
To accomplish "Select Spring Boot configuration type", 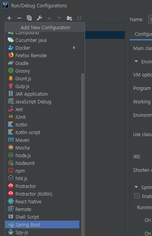I will coord(42,224).
